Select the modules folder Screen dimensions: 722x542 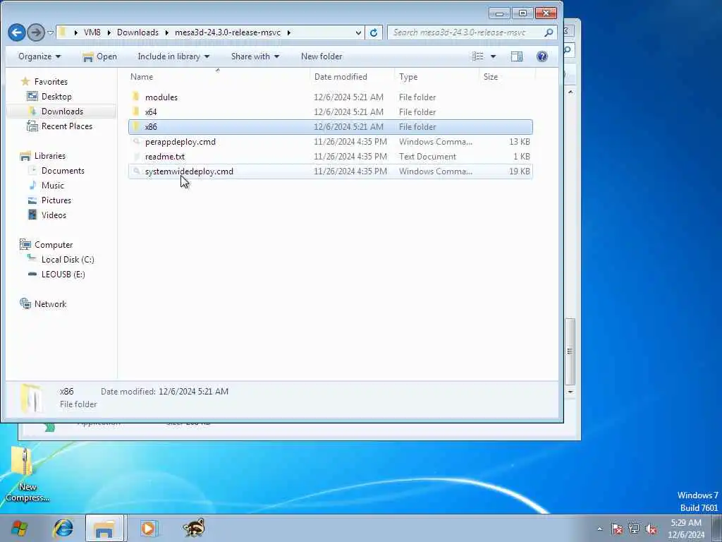[x=330, y=97]
